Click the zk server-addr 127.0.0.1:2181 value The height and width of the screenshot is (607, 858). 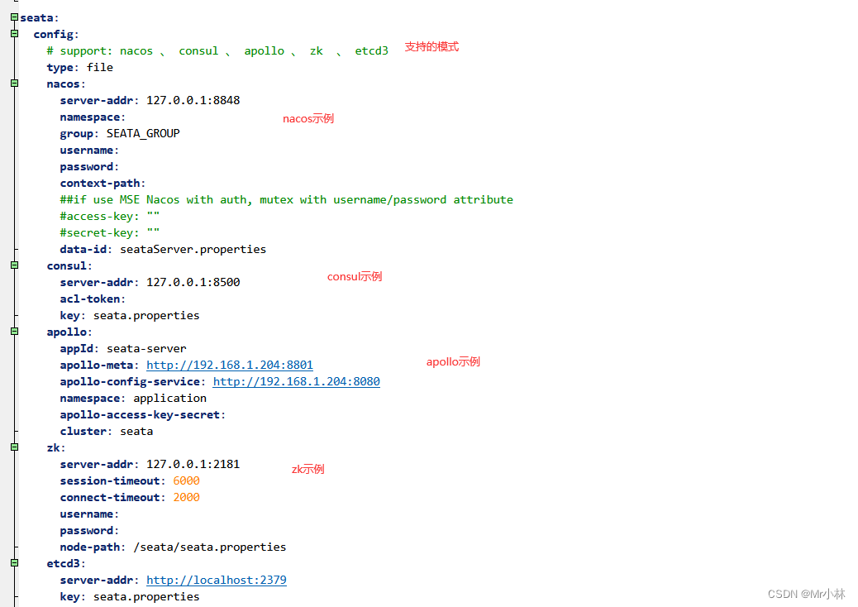(193, 464)
